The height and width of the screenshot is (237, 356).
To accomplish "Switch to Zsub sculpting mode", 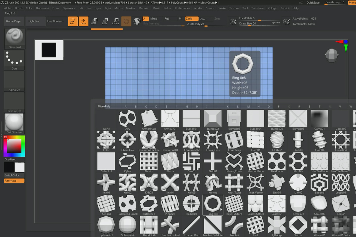I will 203,19.
